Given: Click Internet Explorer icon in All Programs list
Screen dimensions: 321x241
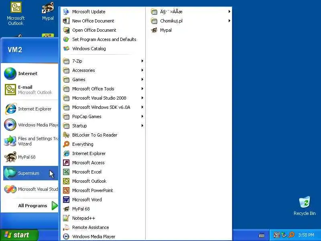Looking at the screenshot, I should pyautogui.click(x=66, y=153).
